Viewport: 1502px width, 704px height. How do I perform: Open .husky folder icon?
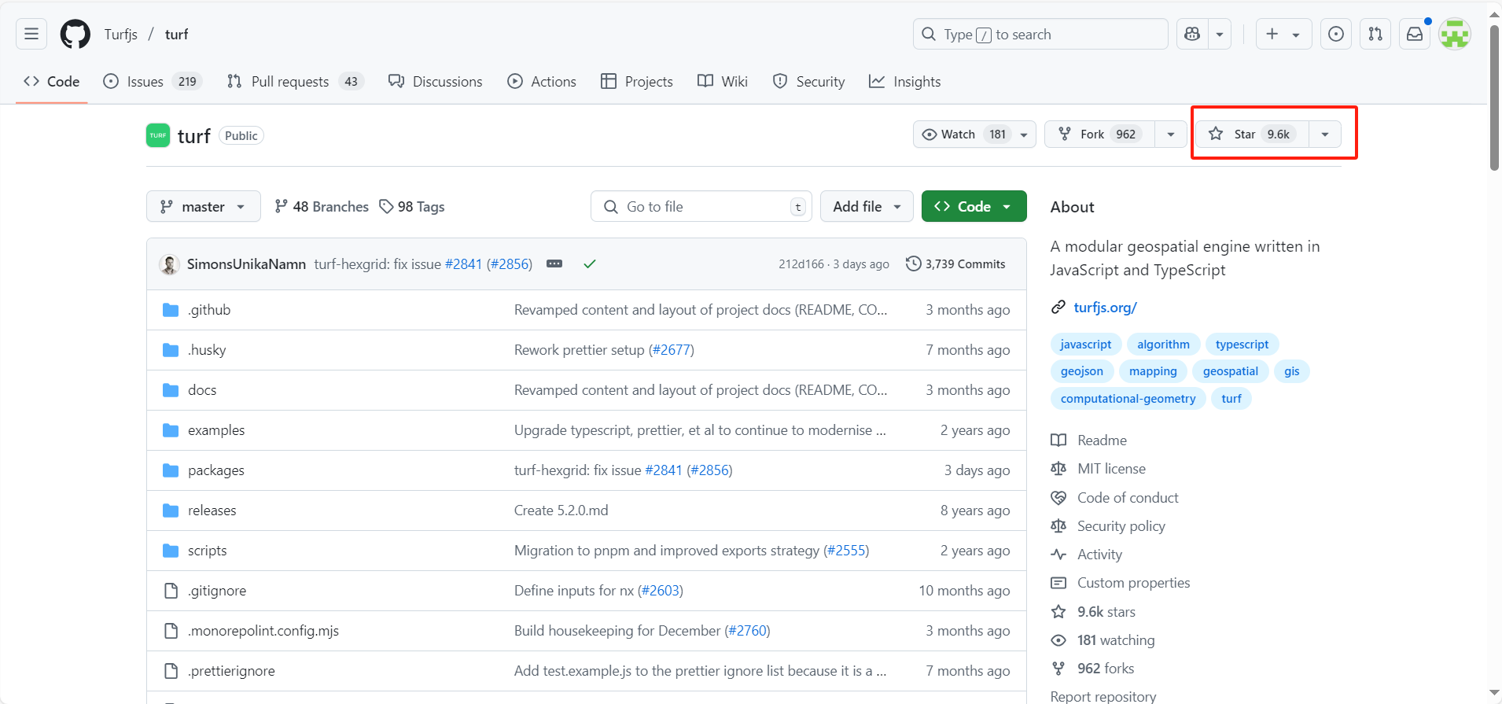(171, 350)
